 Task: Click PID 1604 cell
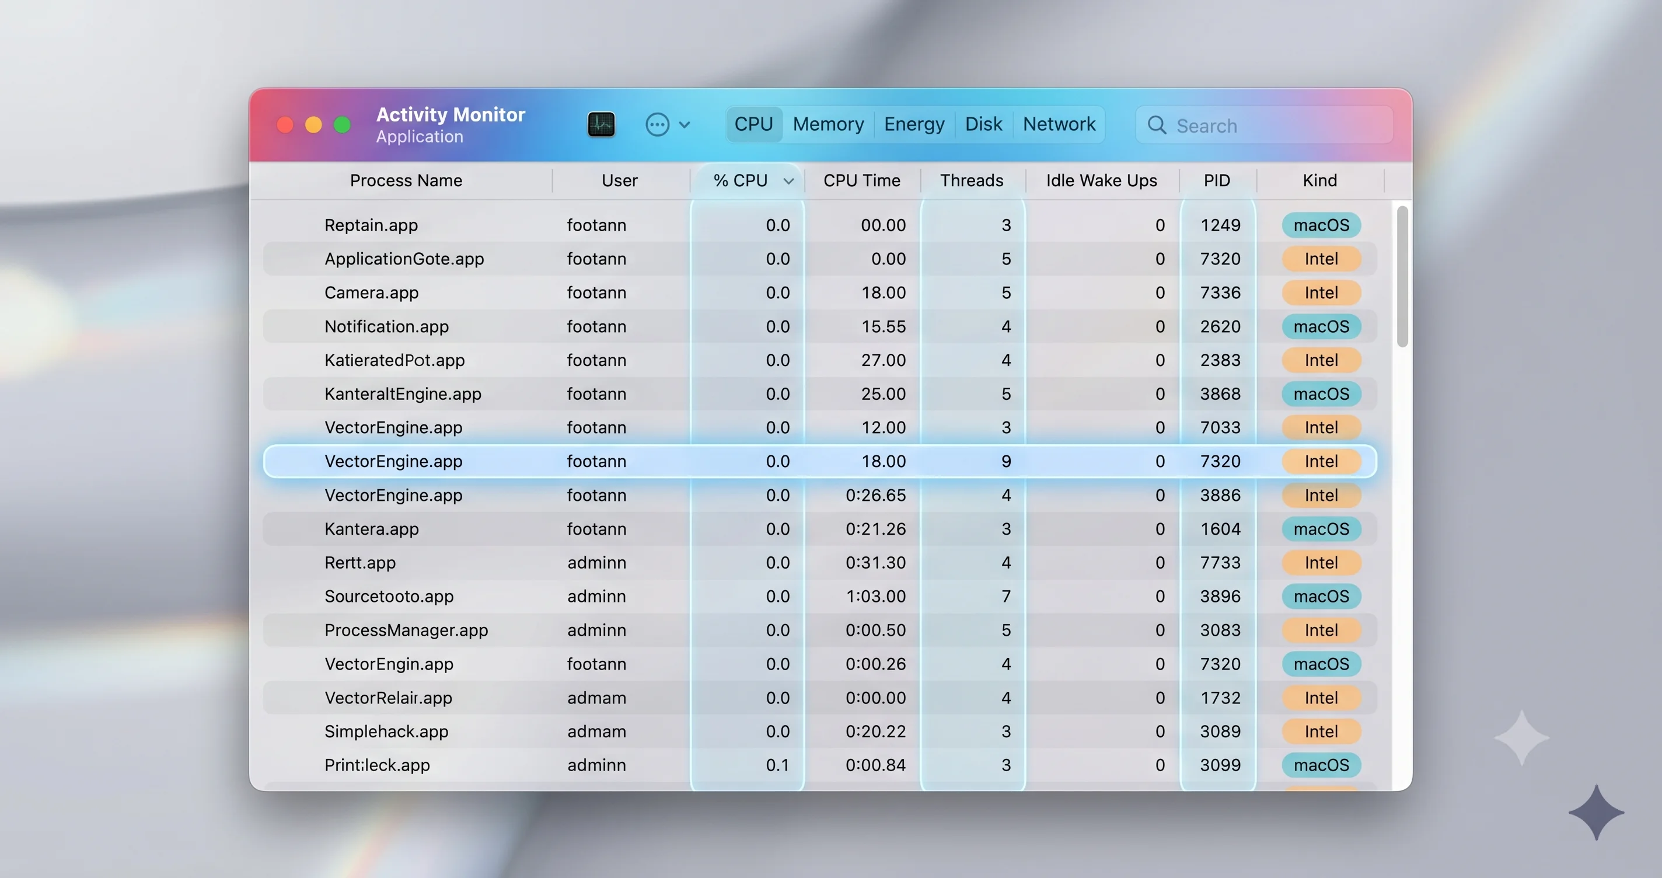(1220, 529)
